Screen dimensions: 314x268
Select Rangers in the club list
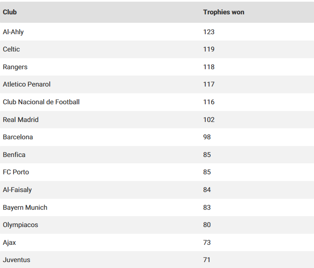[15, 67]
